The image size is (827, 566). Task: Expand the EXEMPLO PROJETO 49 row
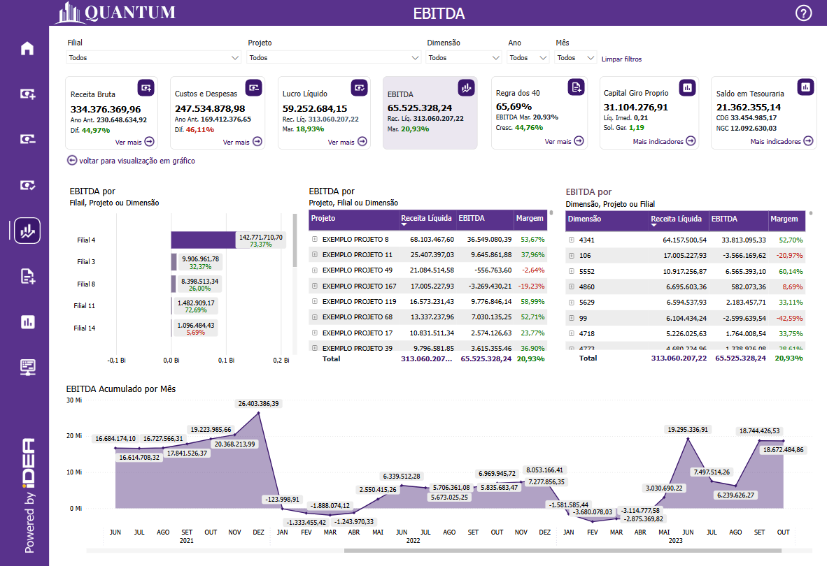pyautogui.click(x=315, y=270)
